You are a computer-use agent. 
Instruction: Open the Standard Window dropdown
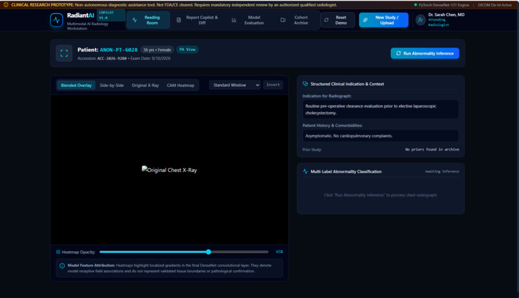click(x=235, y=85)
